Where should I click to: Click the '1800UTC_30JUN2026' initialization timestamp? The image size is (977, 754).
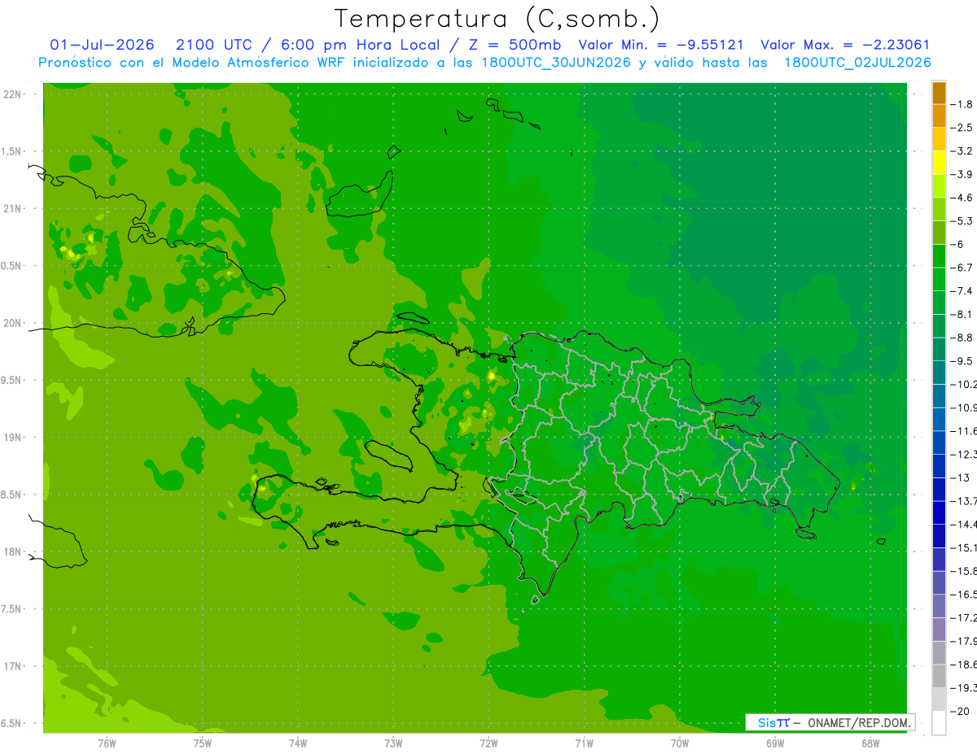point(557,62)
